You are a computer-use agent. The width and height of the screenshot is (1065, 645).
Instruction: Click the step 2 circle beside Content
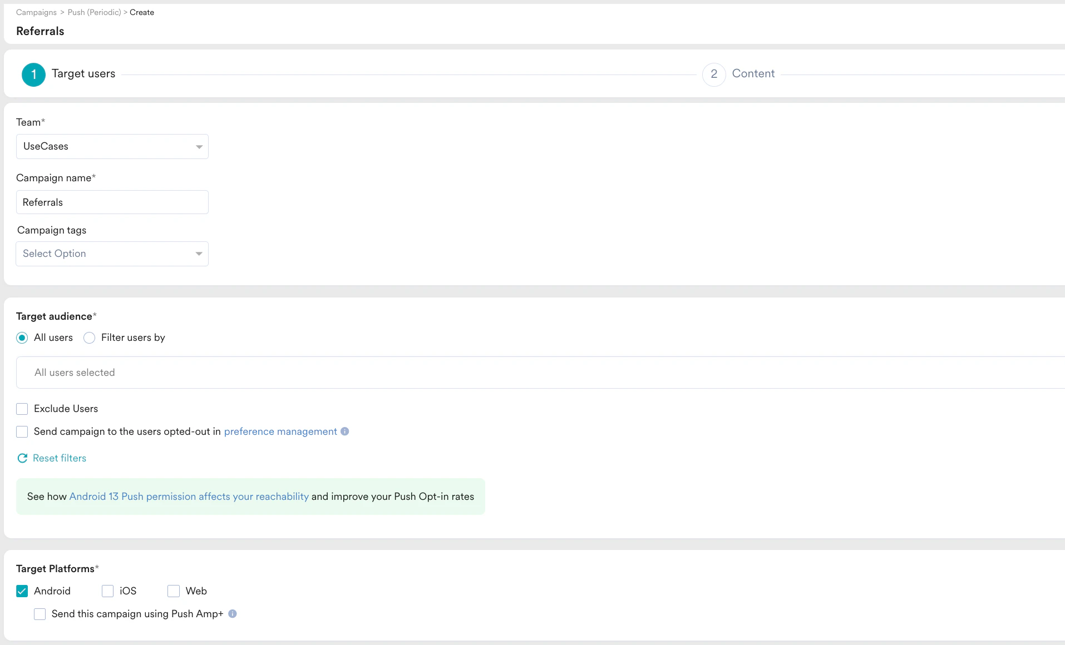tap(714, 74)
